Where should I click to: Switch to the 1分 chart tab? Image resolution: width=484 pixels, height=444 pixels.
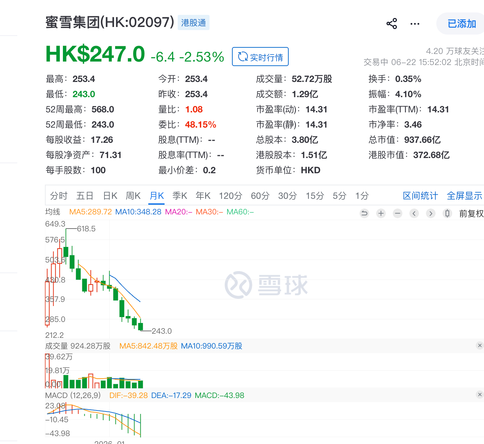pyautogui.click(x=362, y=196)
